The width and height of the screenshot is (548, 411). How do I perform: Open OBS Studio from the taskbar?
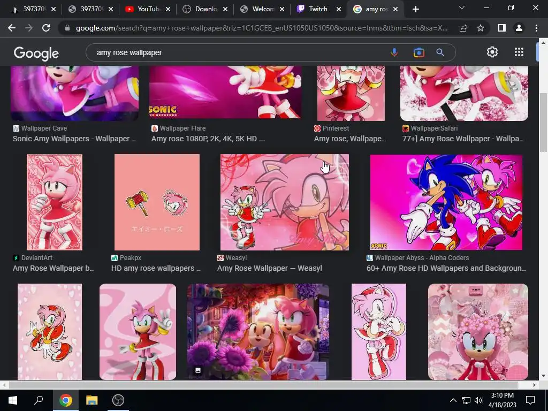click(x=118, y=400)
